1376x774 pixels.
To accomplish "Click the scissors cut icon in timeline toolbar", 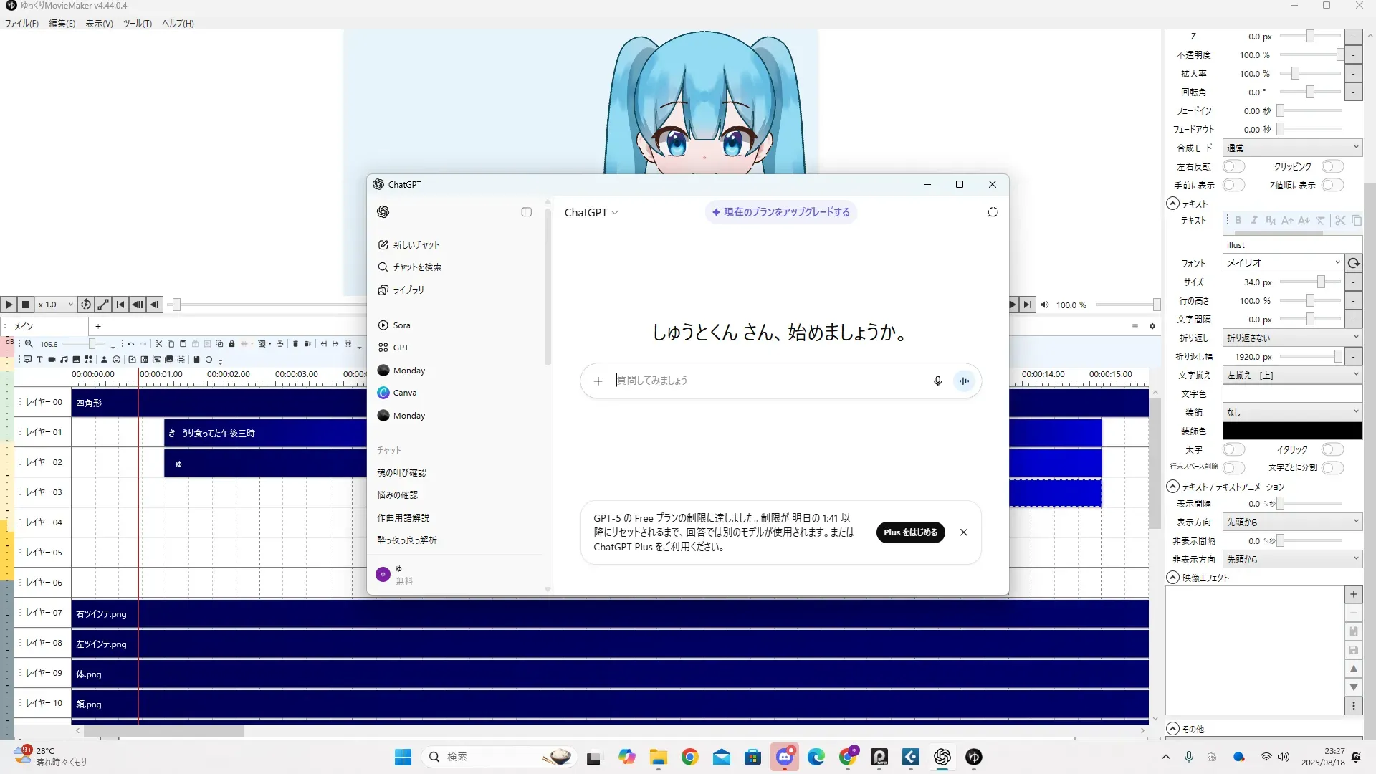I will tap(158, 344).
